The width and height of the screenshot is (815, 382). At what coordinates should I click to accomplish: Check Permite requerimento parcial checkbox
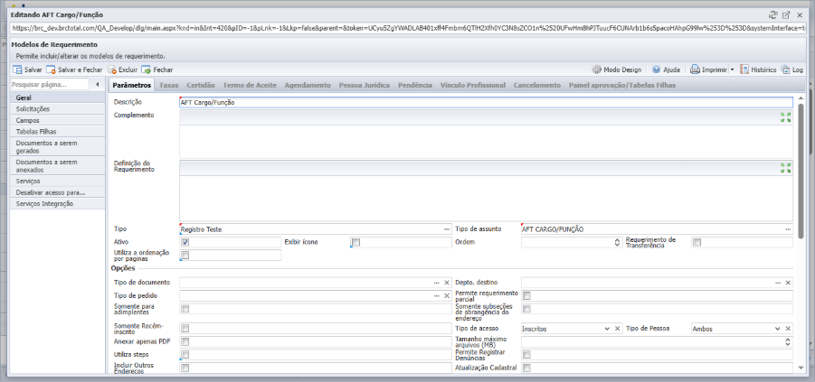[x=526, y=296]
